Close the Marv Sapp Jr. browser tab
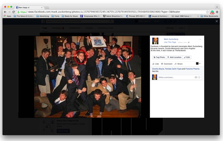The width and height of the screenshot is (223, 141). (42, 8)
